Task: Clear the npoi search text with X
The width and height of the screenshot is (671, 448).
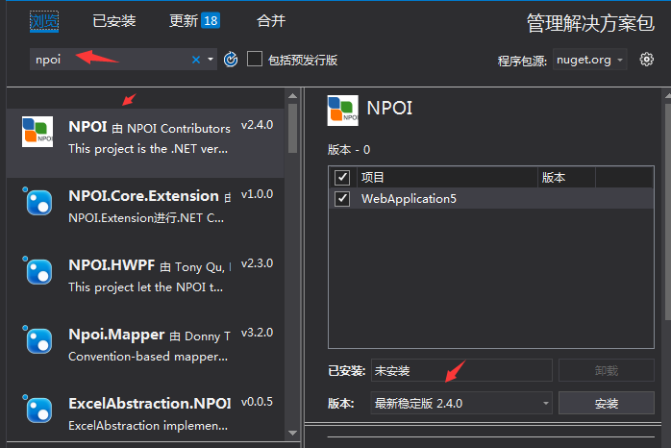Action: 196,60
